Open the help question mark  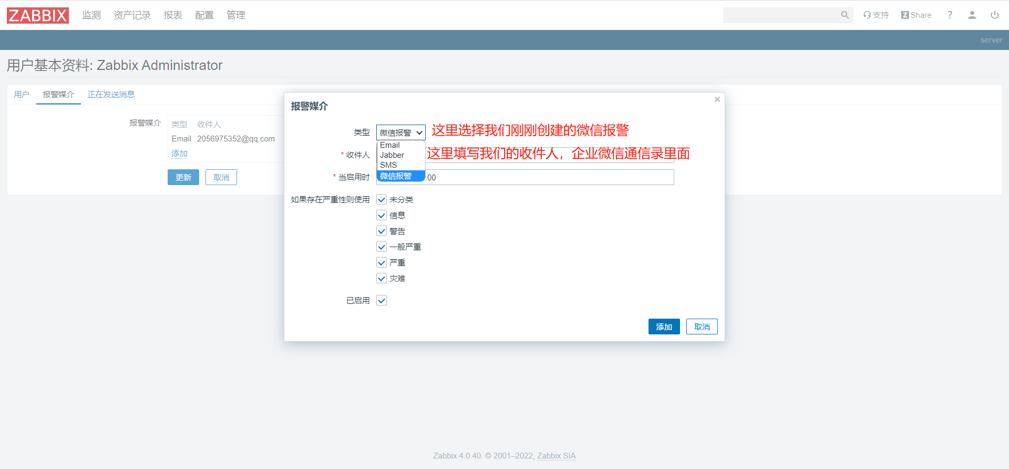[950, 15]
